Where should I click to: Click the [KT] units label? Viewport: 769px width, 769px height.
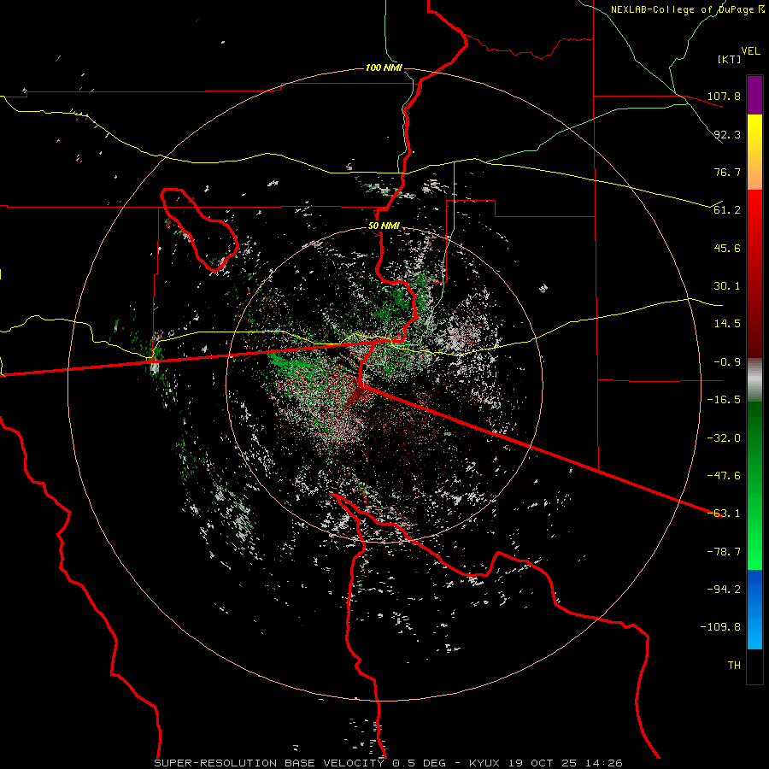coord(730,59)
